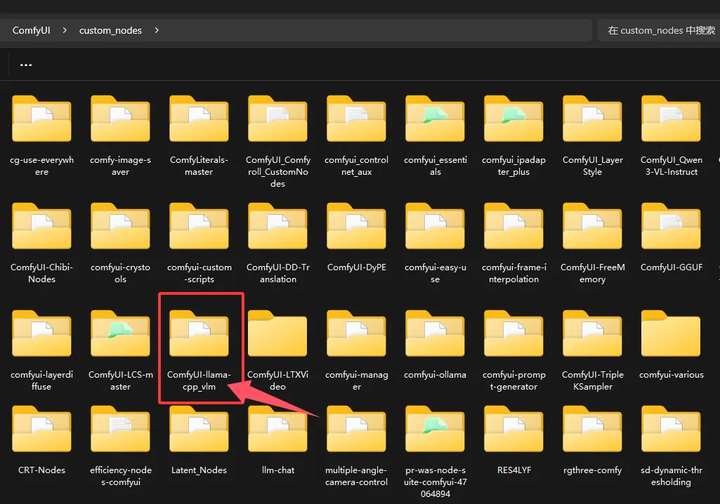
Task: Select the comfyui-custom-scripts folder
Action: 199,226
